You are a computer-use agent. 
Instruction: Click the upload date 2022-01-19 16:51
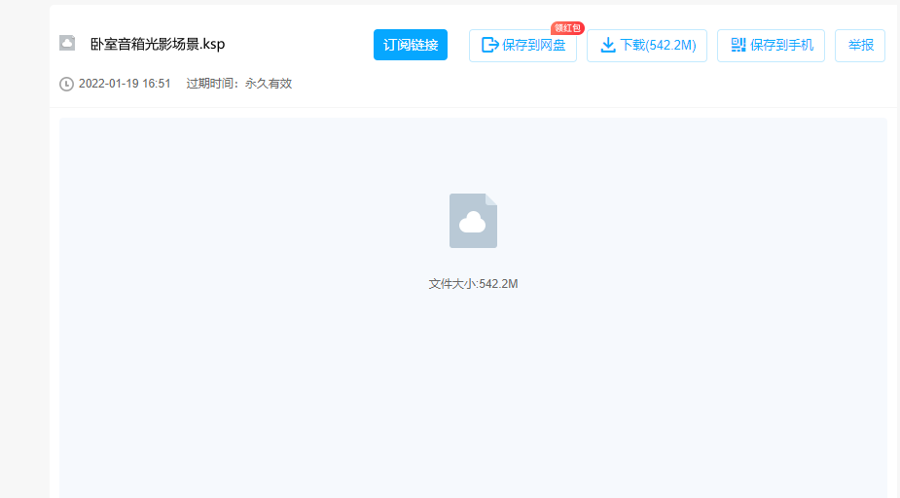(125, 84)
